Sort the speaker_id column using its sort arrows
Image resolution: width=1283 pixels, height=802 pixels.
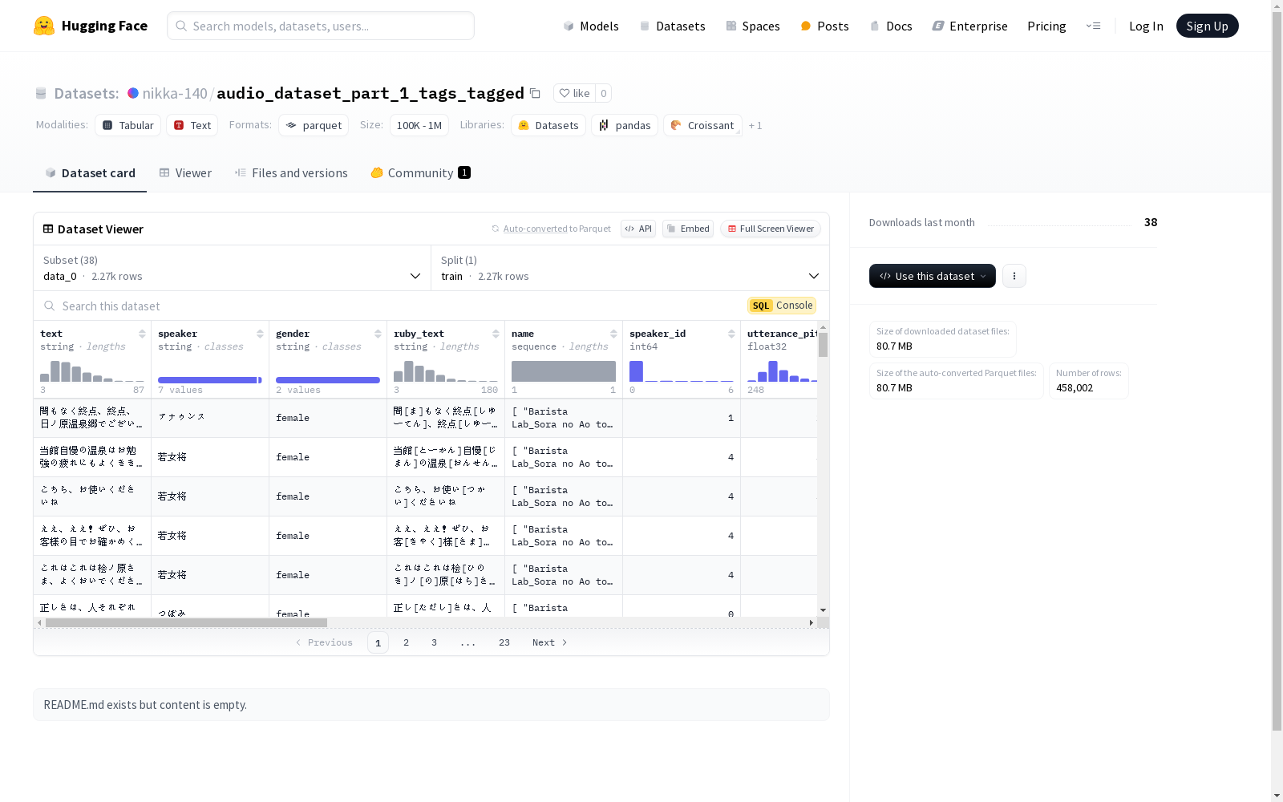(731, 334)
